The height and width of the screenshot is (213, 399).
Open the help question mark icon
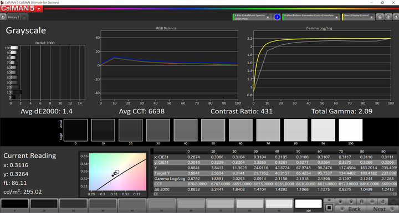click(388, 17)
